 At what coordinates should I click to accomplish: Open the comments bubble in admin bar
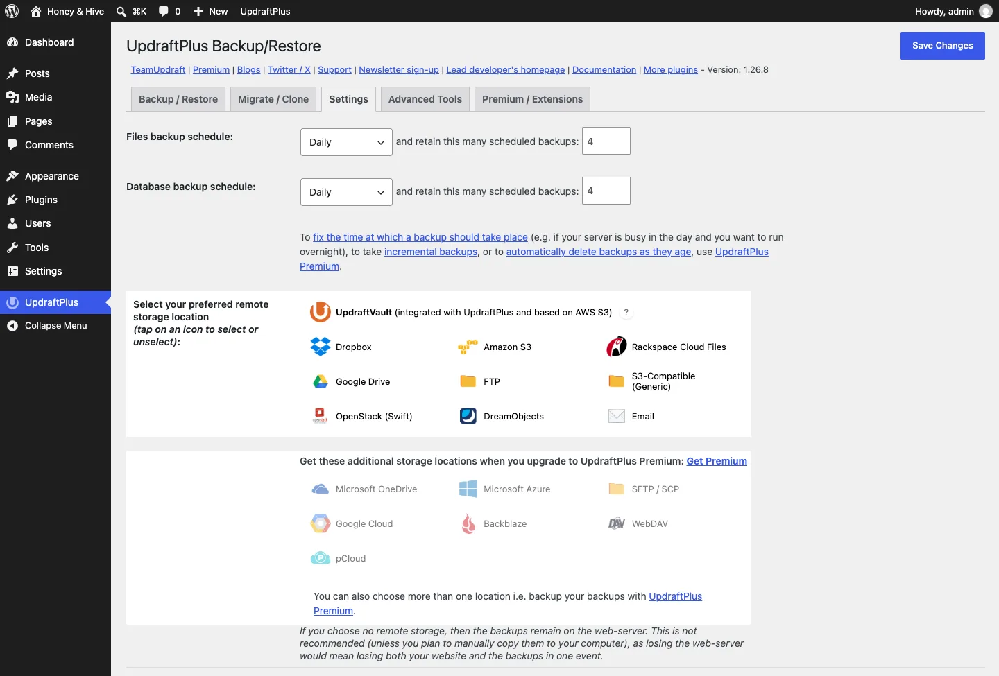point(169,11)
